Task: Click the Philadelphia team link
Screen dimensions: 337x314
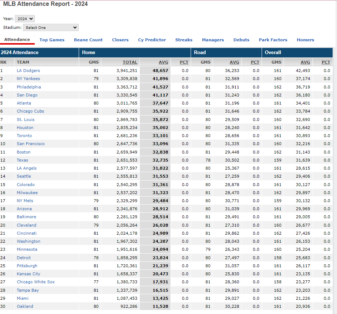Action: point(29,87)
